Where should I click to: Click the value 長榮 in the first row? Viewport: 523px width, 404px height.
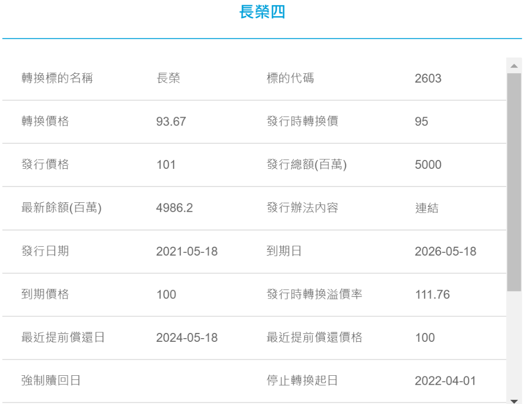click(x=168, y=78)
